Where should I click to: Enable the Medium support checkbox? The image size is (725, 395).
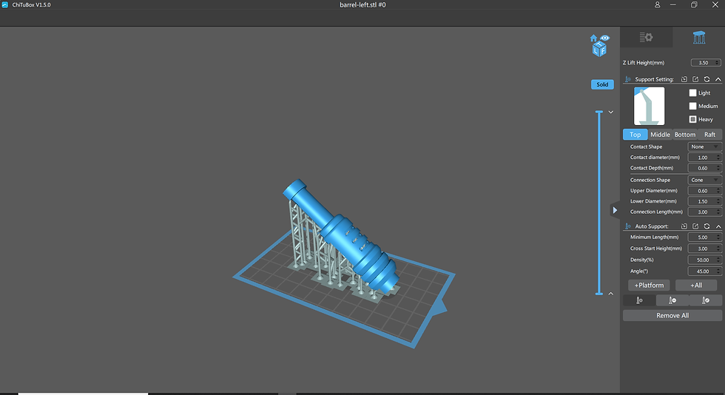pyautogui.click(x=692, y=106)
